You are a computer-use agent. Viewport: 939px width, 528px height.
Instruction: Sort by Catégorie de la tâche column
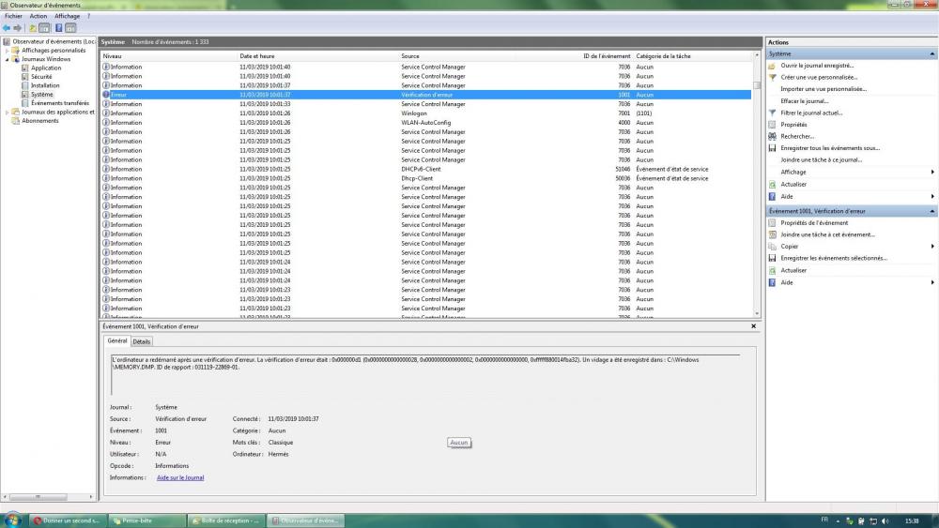[x=692, y=56]
